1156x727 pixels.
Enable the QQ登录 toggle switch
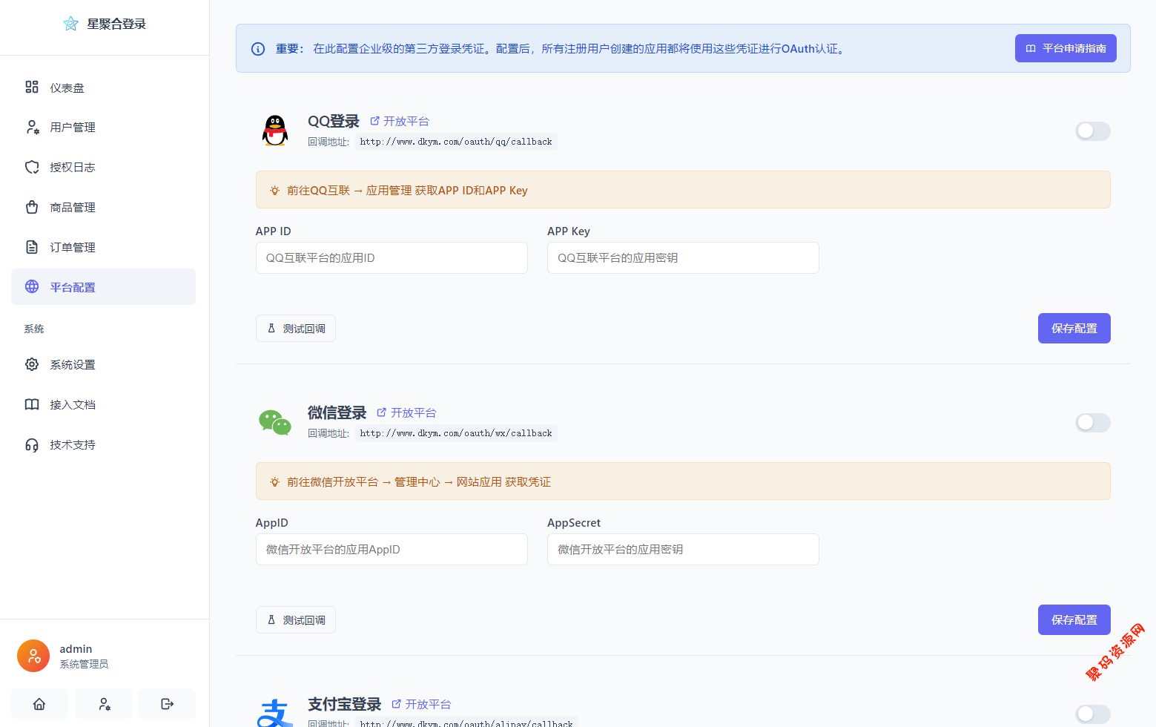click(x=1092, y=131)
